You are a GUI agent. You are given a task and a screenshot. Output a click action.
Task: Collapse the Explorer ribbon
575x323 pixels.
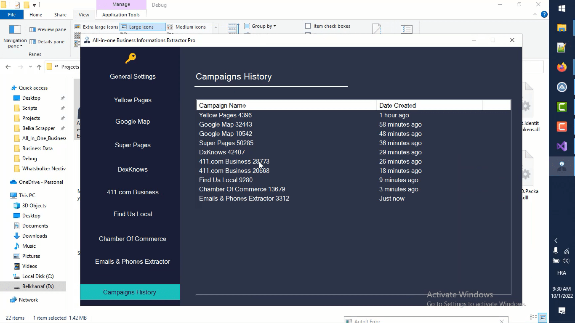[x=535, y=14]
